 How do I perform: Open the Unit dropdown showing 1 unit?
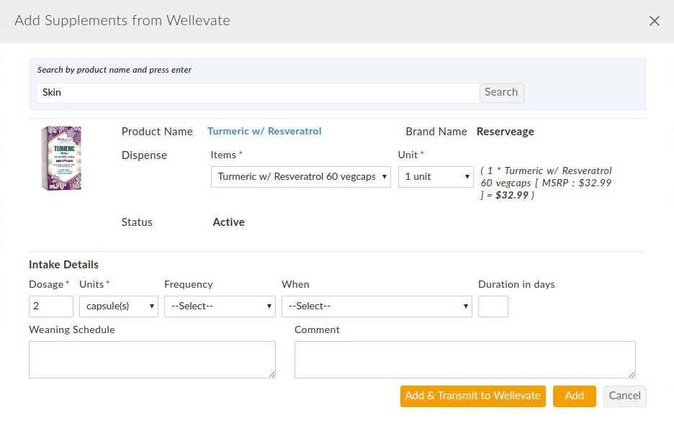(x=435, y=176)
